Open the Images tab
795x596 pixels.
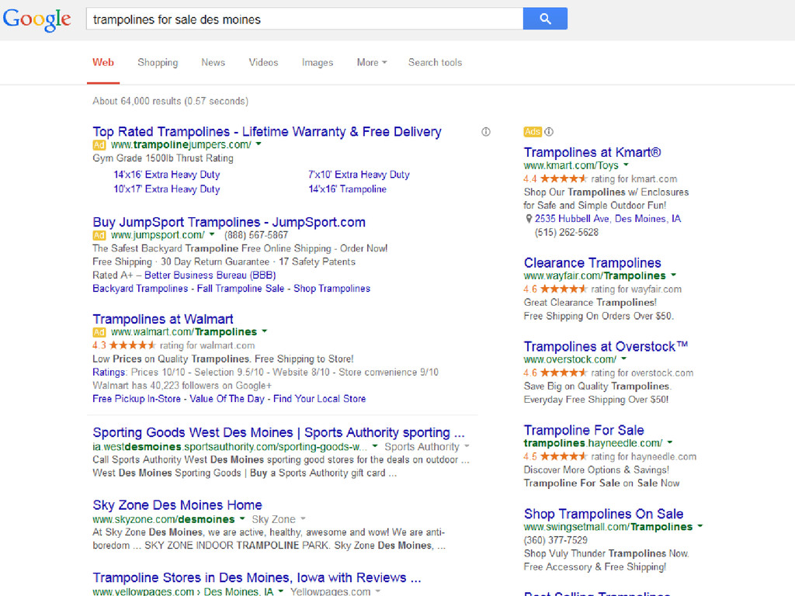(x=318, y=62)
